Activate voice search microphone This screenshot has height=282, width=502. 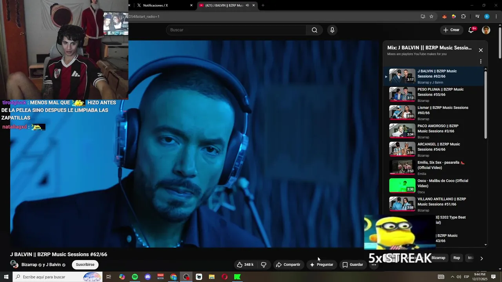(332, 30)
